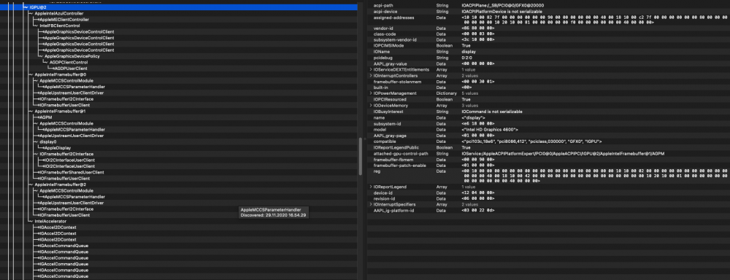The width and height of the screenshot is (730, 280).
Task: Select the IOPCIResourced property row
Action: pos(548,100)
